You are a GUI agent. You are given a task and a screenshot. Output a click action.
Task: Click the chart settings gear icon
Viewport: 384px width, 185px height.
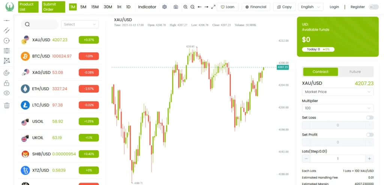(164, 7)
